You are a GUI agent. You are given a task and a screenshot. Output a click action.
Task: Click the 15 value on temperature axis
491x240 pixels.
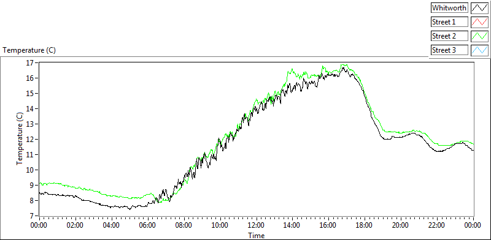(x=29, y=94)
